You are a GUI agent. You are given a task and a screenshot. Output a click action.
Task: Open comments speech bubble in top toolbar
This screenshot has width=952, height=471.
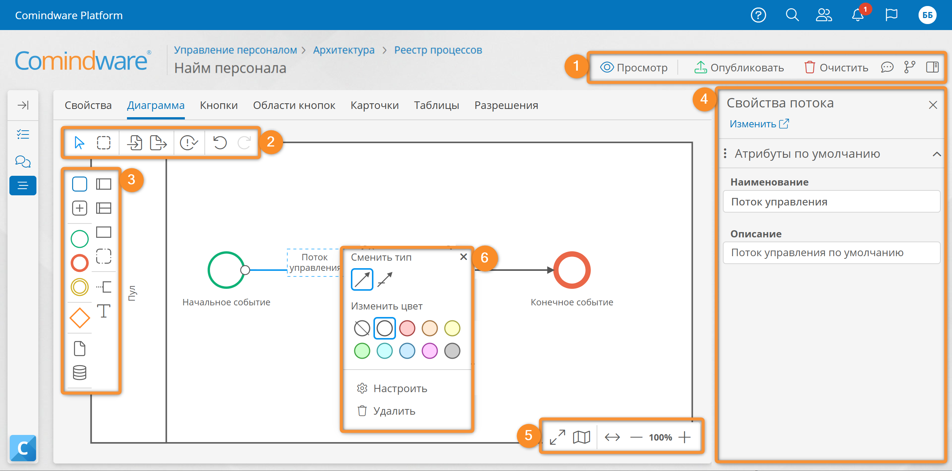(x=887, y=68)
